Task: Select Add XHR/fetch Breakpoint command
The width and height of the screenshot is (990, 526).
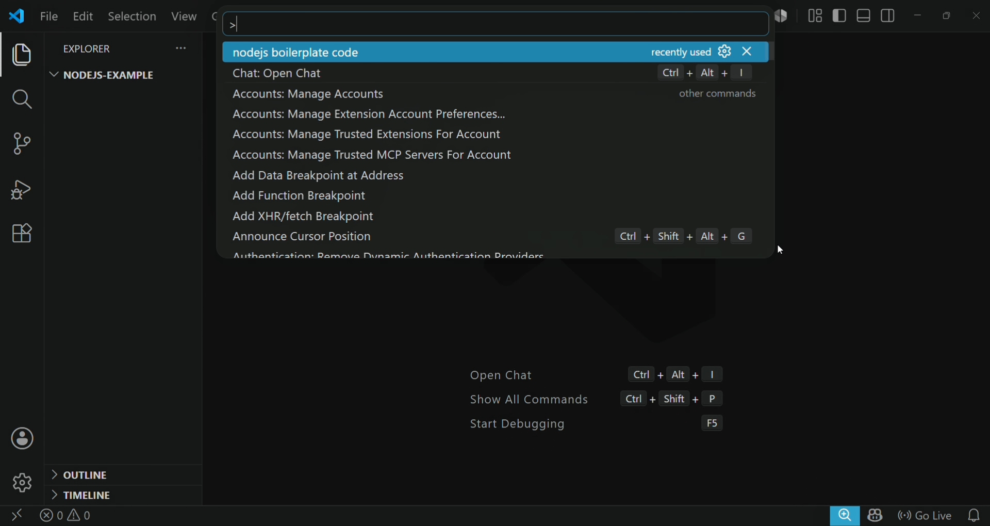Action: click(x=496, y=217)
